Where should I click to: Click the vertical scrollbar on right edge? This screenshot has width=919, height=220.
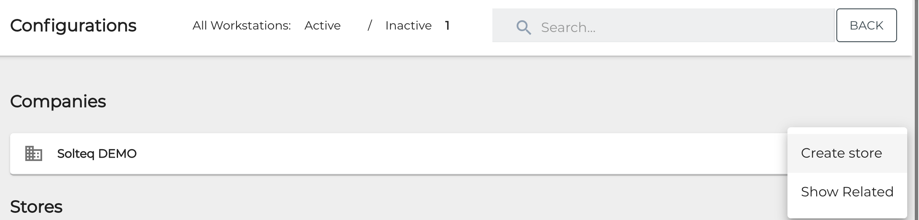[x=916, y=110]
